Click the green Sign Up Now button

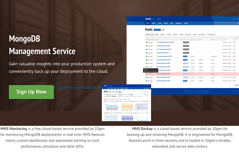(31, 92)
